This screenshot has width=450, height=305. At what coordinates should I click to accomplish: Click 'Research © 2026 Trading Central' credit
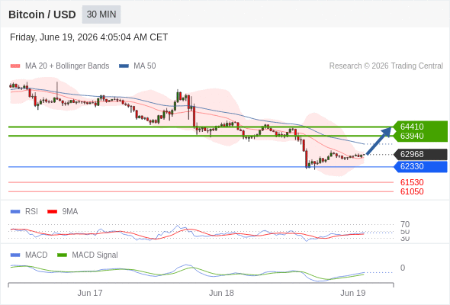pyautogui.click(x=386, y=66)
